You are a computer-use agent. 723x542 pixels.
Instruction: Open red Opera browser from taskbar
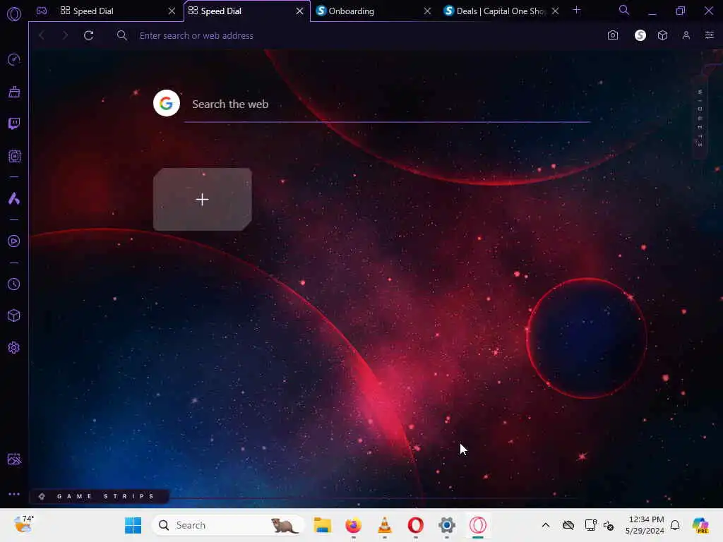(415, 525)
